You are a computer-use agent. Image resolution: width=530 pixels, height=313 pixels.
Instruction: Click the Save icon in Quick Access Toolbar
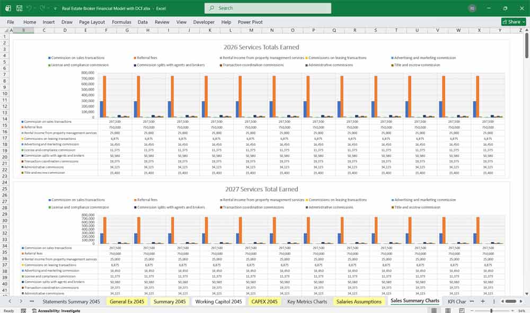(19, 8)
